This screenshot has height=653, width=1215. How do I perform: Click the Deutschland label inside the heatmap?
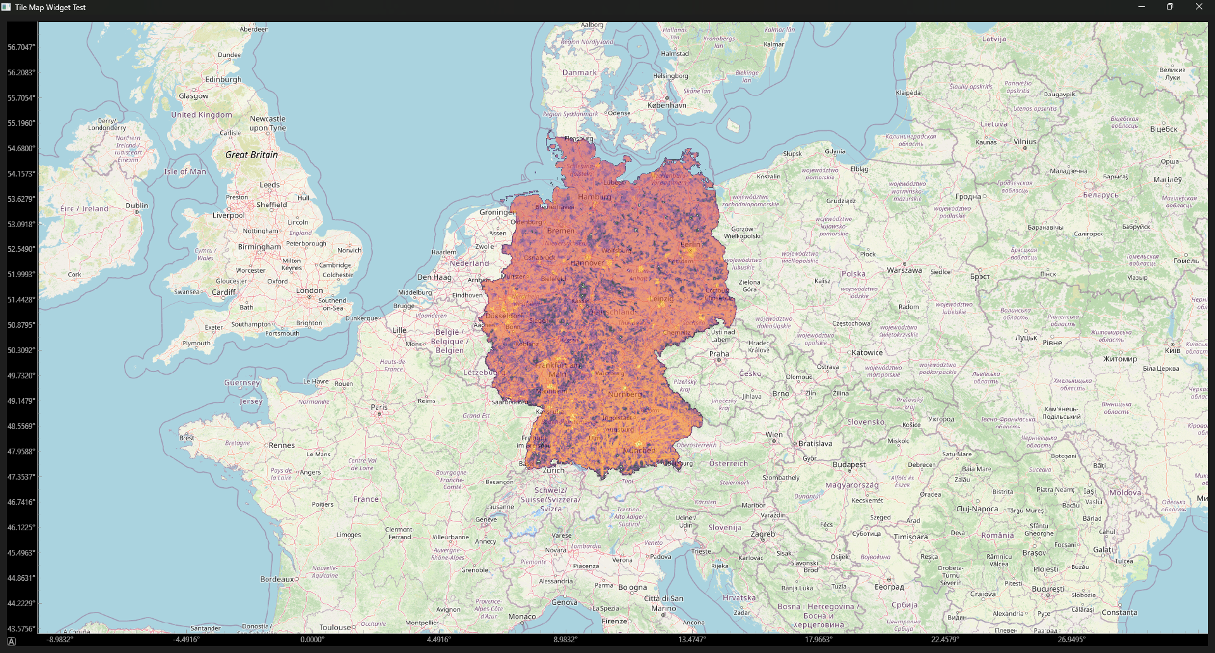click(x=611, y=311)
